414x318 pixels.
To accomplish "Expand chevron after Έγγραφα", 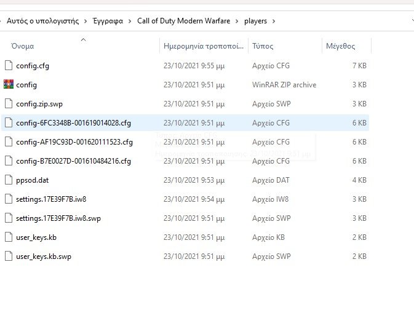I will [130, 21].
